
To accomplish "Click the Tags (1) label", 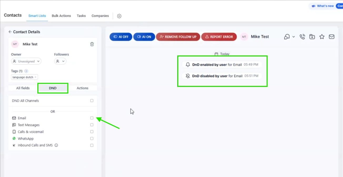I will coord(17,71).
